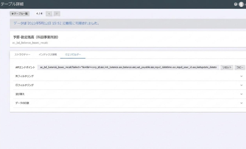This screenshot has height=149, width=246.
Task: Expand the 行フィルタリング section chevron
Action: tap(241, 85)
